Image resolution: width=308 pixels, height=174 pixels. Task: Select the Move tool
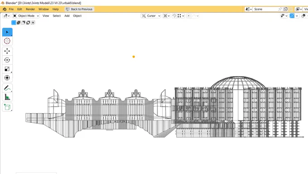pos(7,51)
